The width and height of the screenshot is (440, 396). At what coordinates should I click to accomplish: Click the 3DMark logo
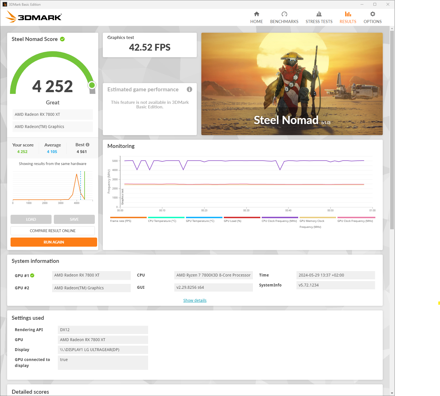pos(34,17)
